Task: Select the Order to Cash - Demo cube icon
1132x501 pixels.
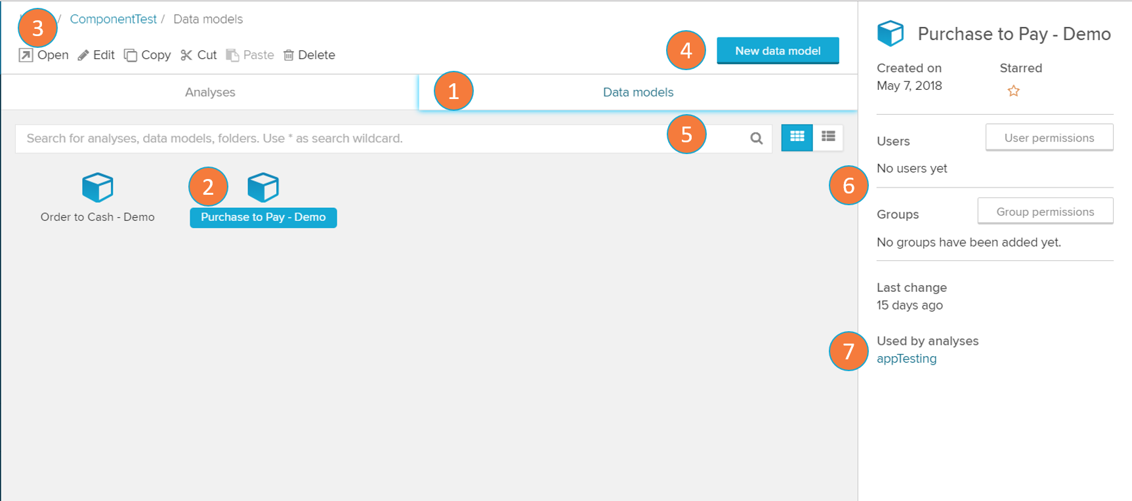Action: tap(97, 188)
